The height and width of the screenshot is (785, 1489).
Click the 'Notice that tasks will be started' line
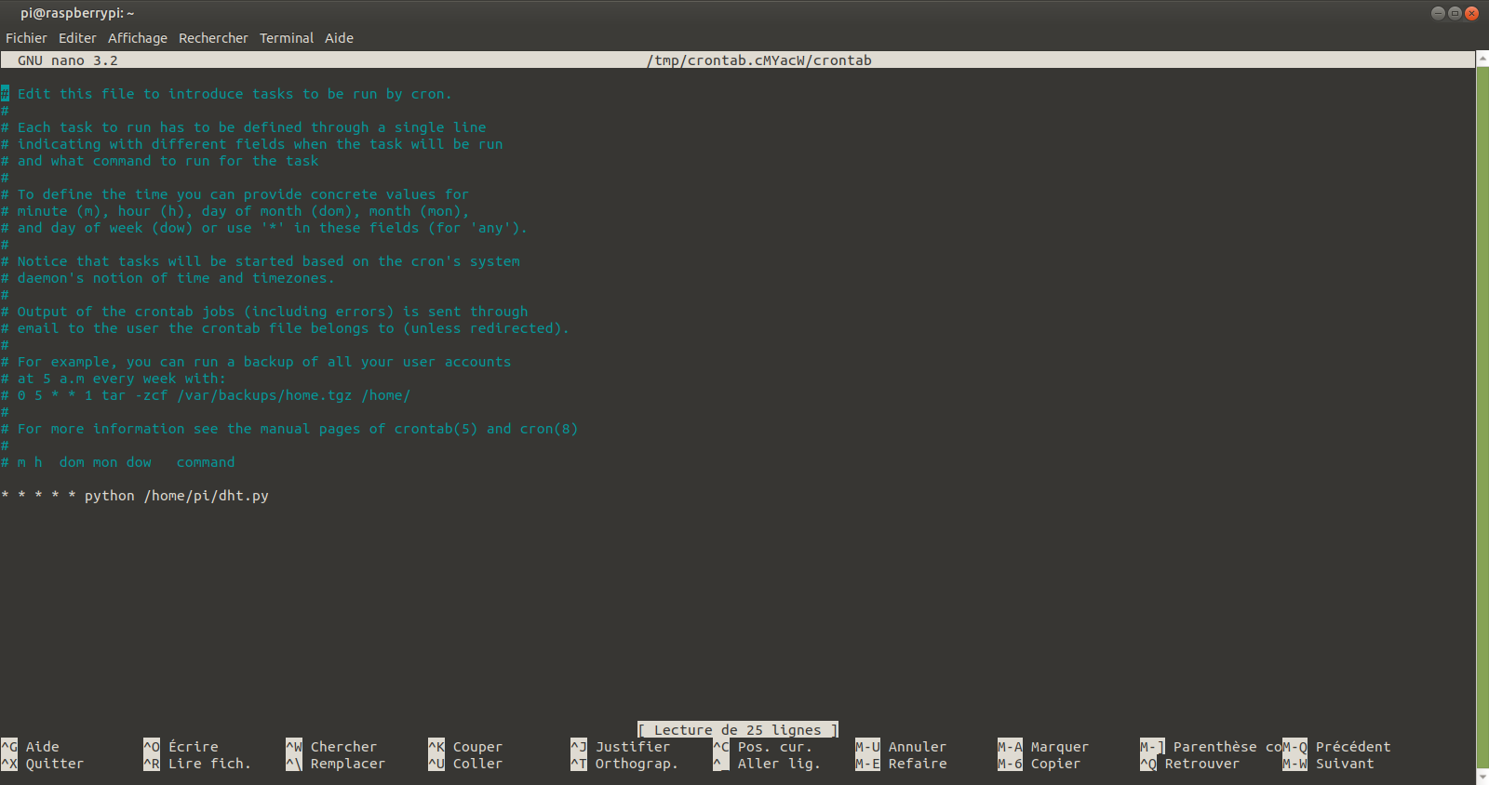(261, 261)
